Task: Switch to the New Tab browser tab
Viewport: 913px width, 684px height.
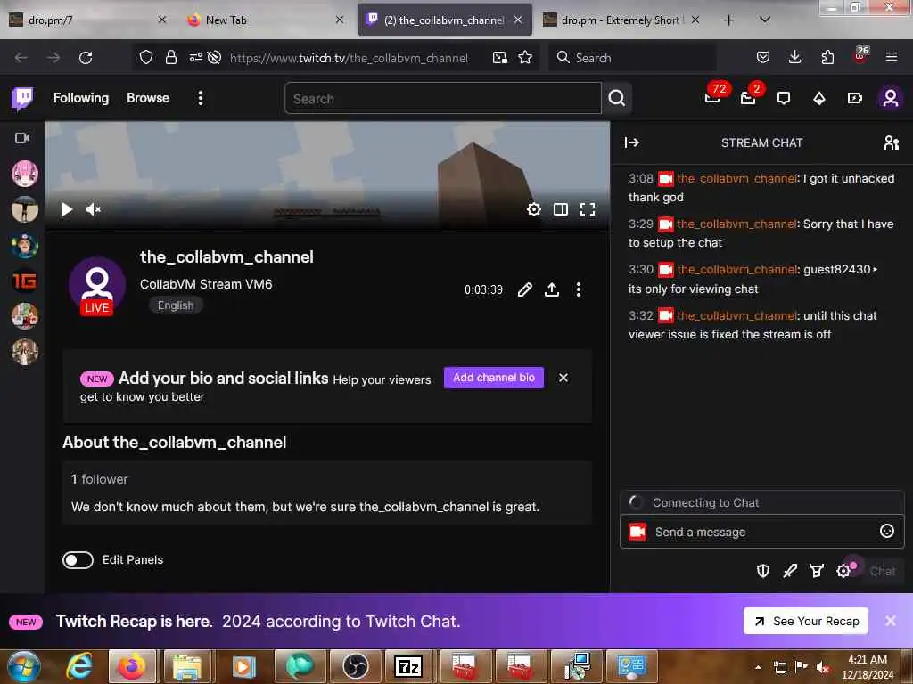Action: (x=265, y=20)
